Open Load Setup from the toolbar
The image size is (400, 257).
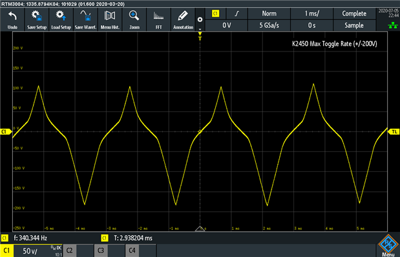61,19
